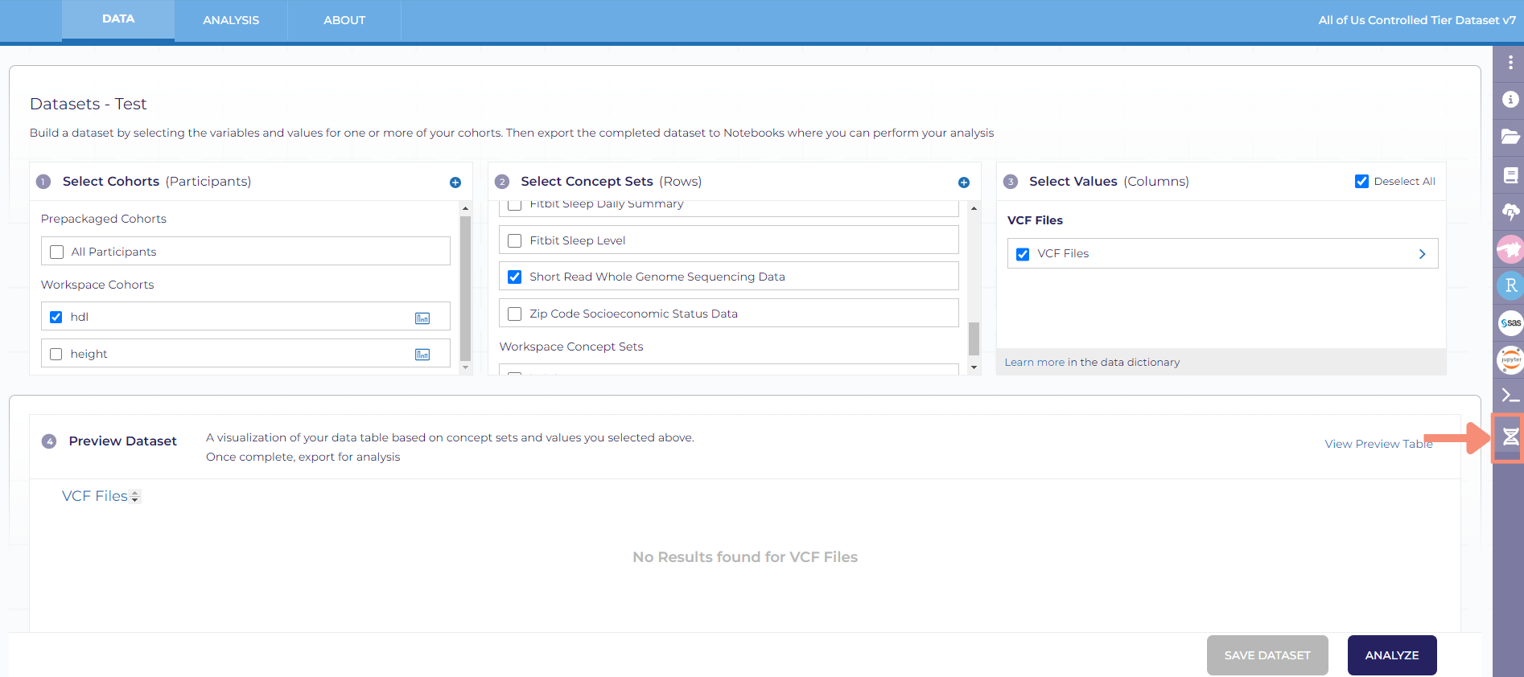Check Fitbit Sleep Daily Summary checkbox

pos(515,204)
